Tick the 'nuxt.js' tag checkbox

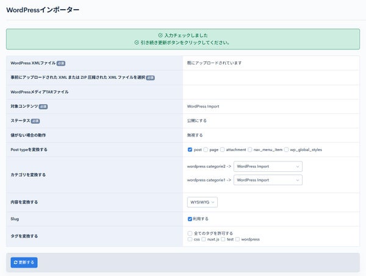pyautogui.click(x=204, y=239)
